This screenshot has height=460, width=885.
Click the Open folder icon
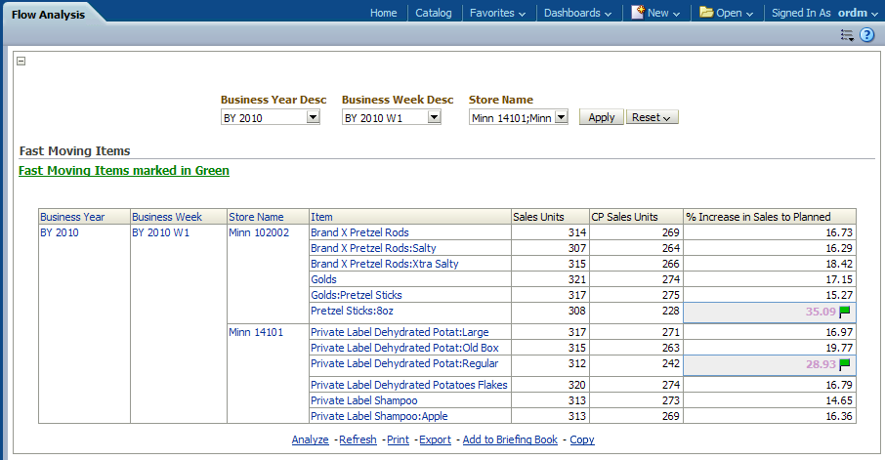(706, 13)
